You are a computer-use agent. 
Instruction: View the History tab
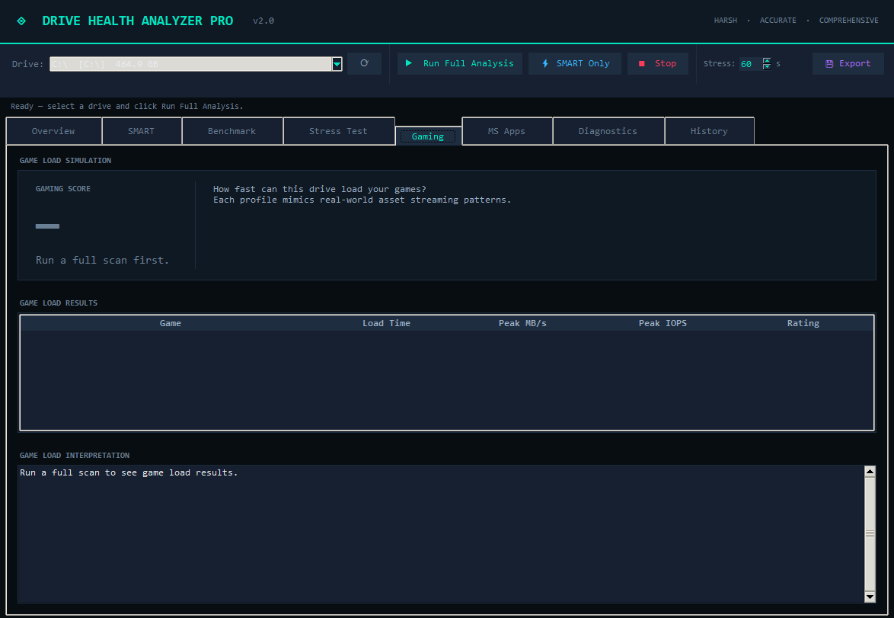pos(709,131)
